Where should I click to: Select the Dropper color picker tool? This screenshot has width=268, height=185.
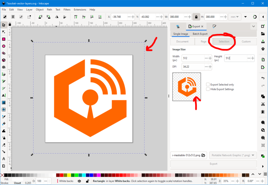pos(4,117)
